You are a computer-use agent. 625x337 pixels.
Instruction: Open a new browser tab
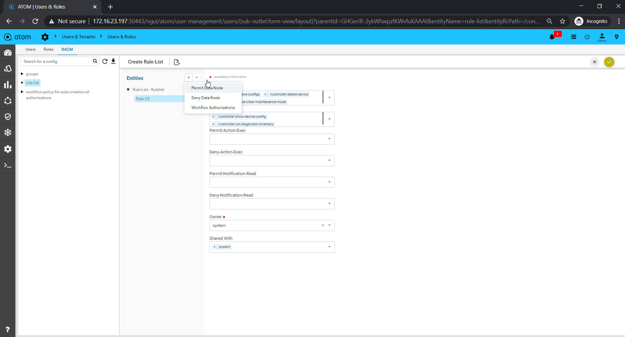click(x=110, y=7)
